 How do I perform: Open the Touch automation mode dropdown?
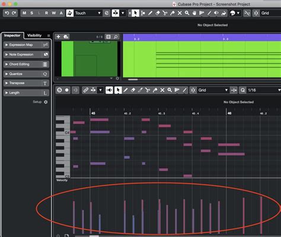pos(88,13)
